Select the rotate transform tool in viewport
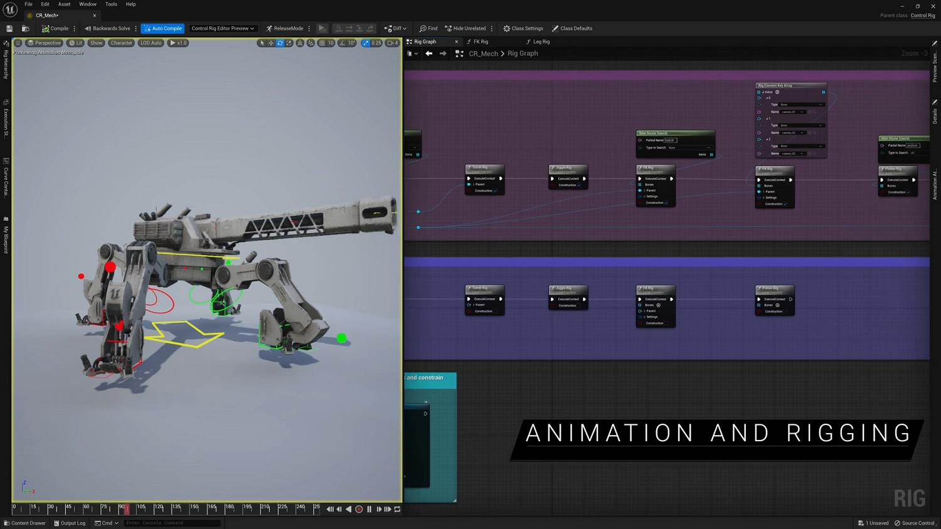941x529 pixels. pos(280,43)
